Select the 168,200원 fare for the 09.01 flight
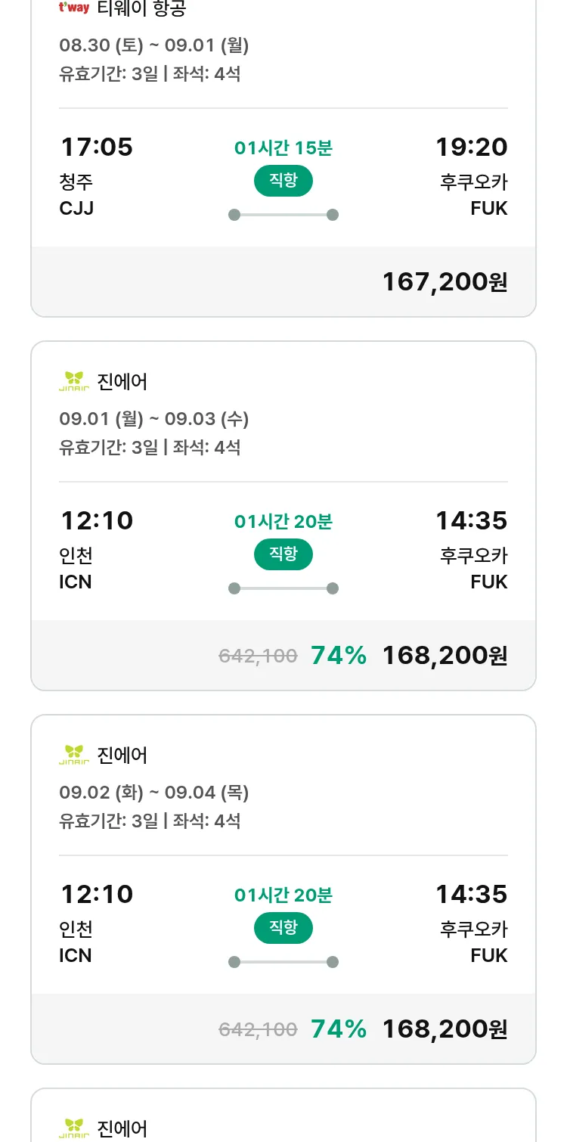Image resolution: width=567 pixels, height=1142 pixels. 445,655
